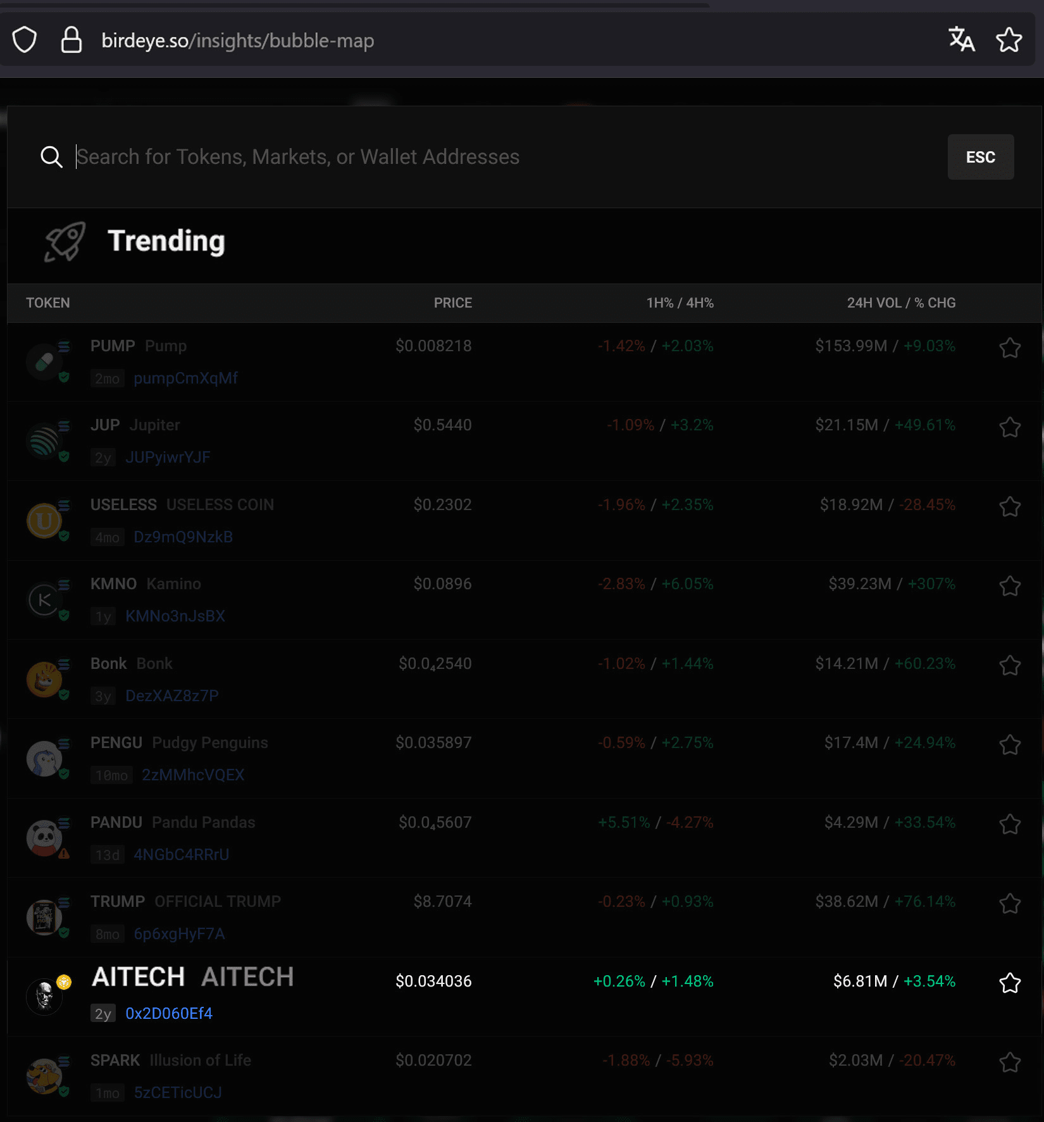Click the Bonk address DezXAZ8z7P
This screenshot has width=1044, height=1122.
tap(172, 696)
